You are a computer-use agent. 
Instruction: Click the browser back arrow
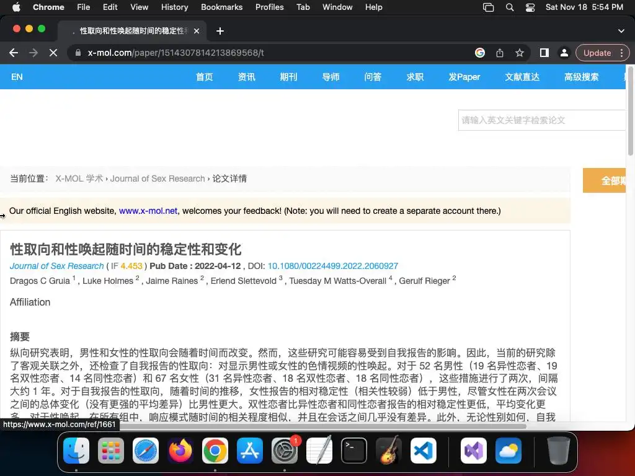pos(14,53)
